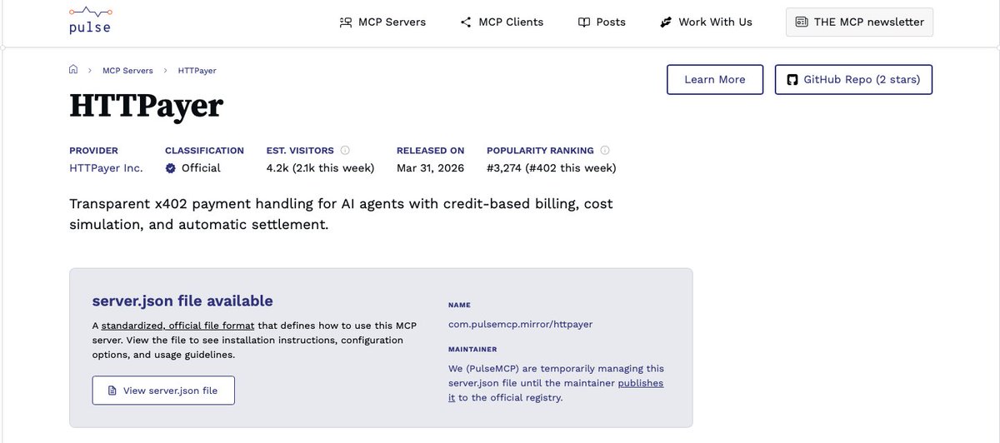
Task: Show info for Popularity Ranking
Action: [605, 151]
